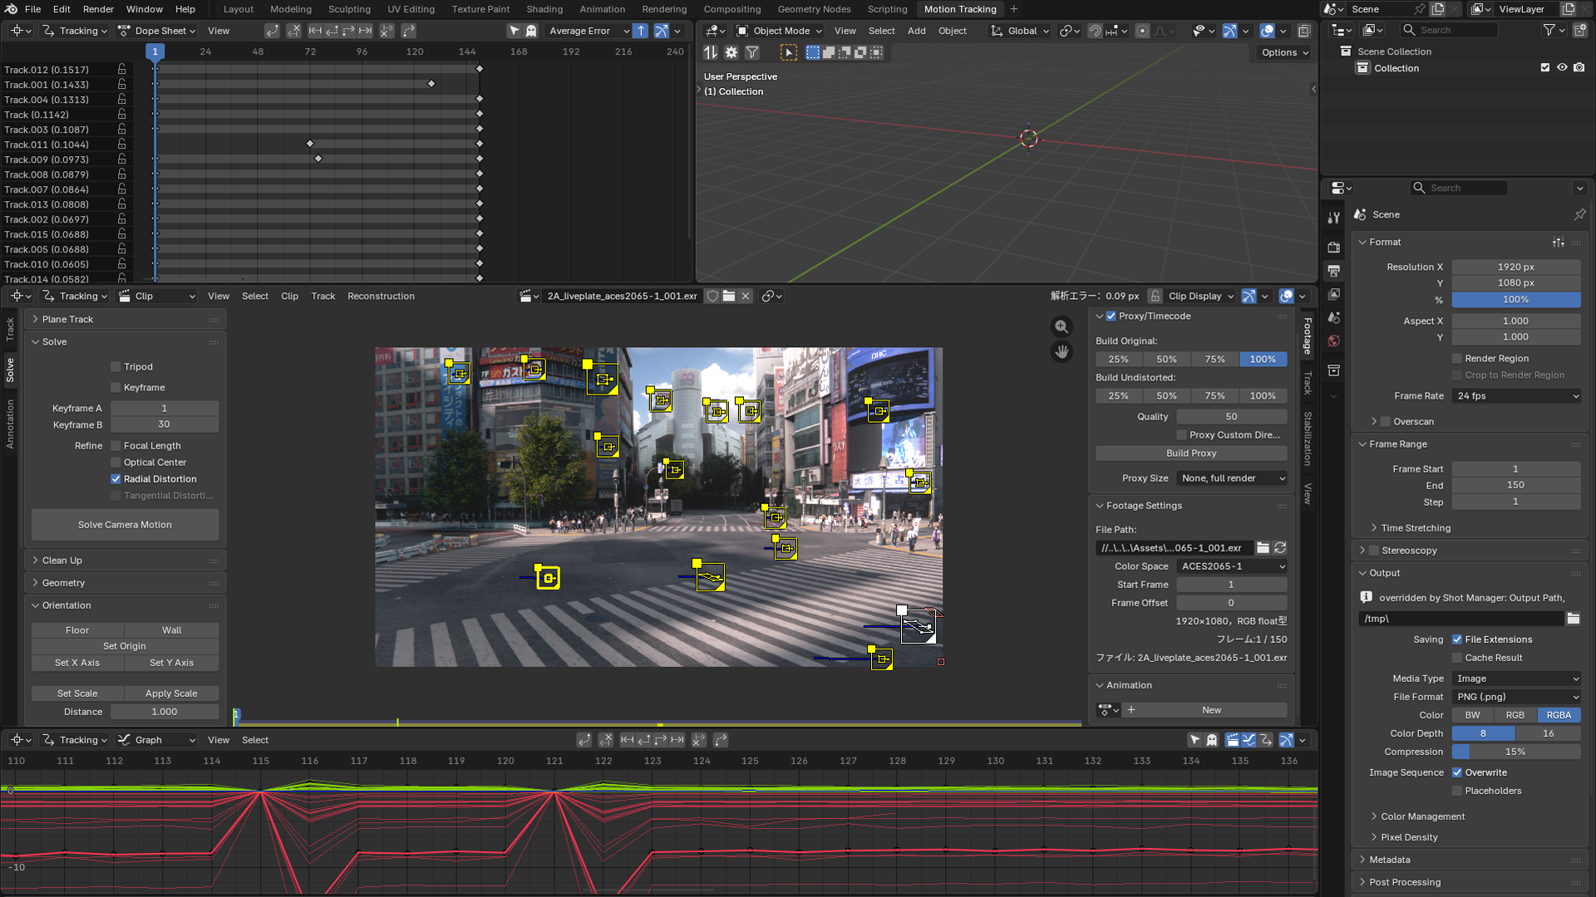
Task: Click the Format presets icon
Action: pyautogui.click(x=1558, y=243)
